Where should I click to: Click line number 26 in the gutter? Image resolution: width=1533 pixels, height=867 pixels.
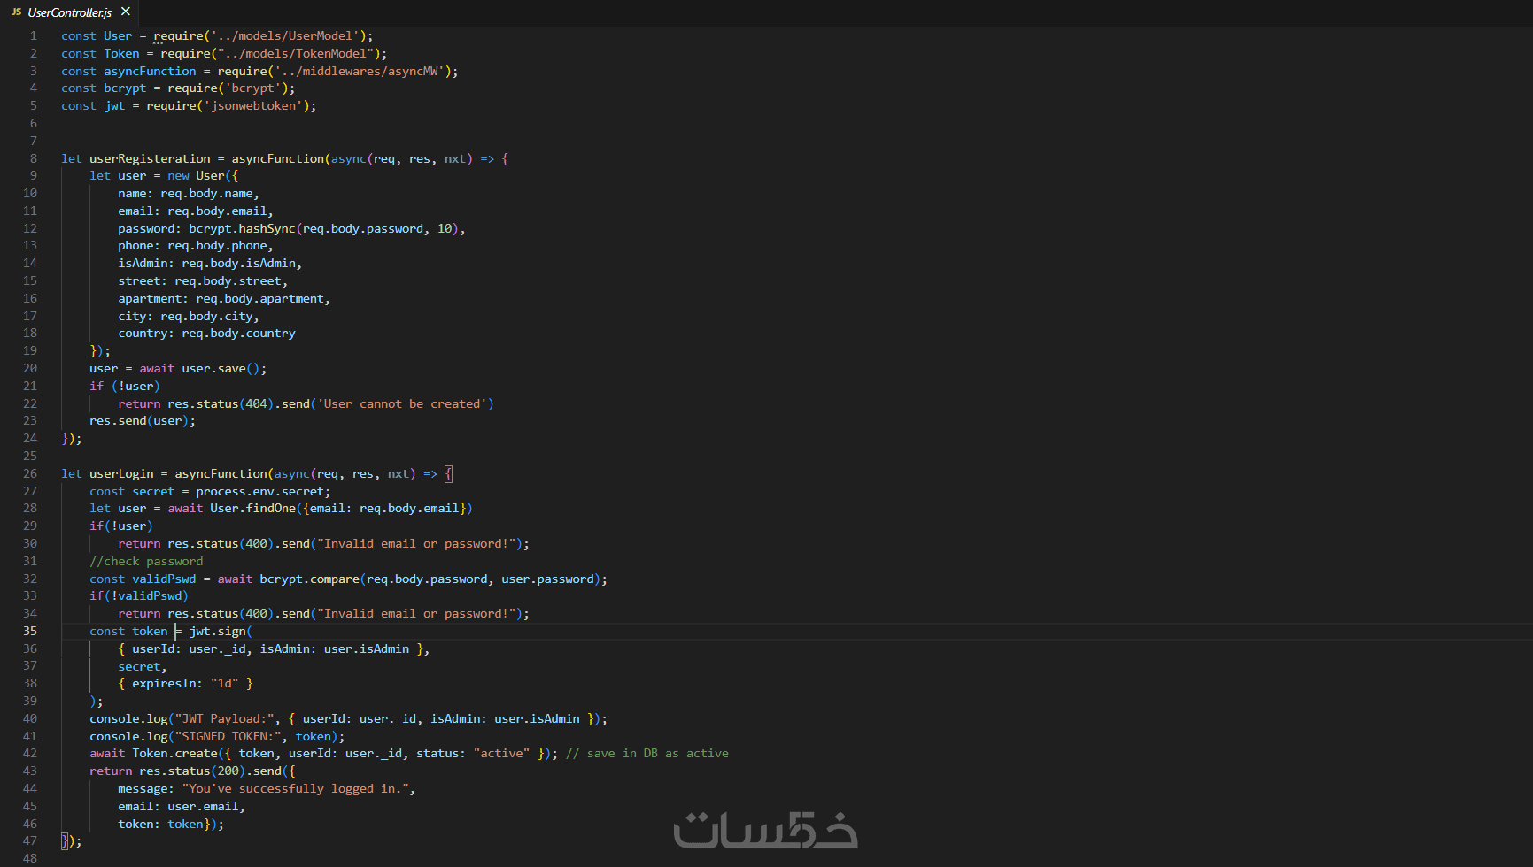[x=30, y=473]
